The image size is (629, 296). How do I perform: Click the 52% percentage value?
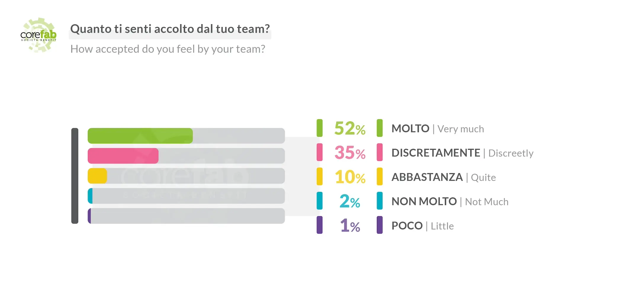tap(350, 128)
